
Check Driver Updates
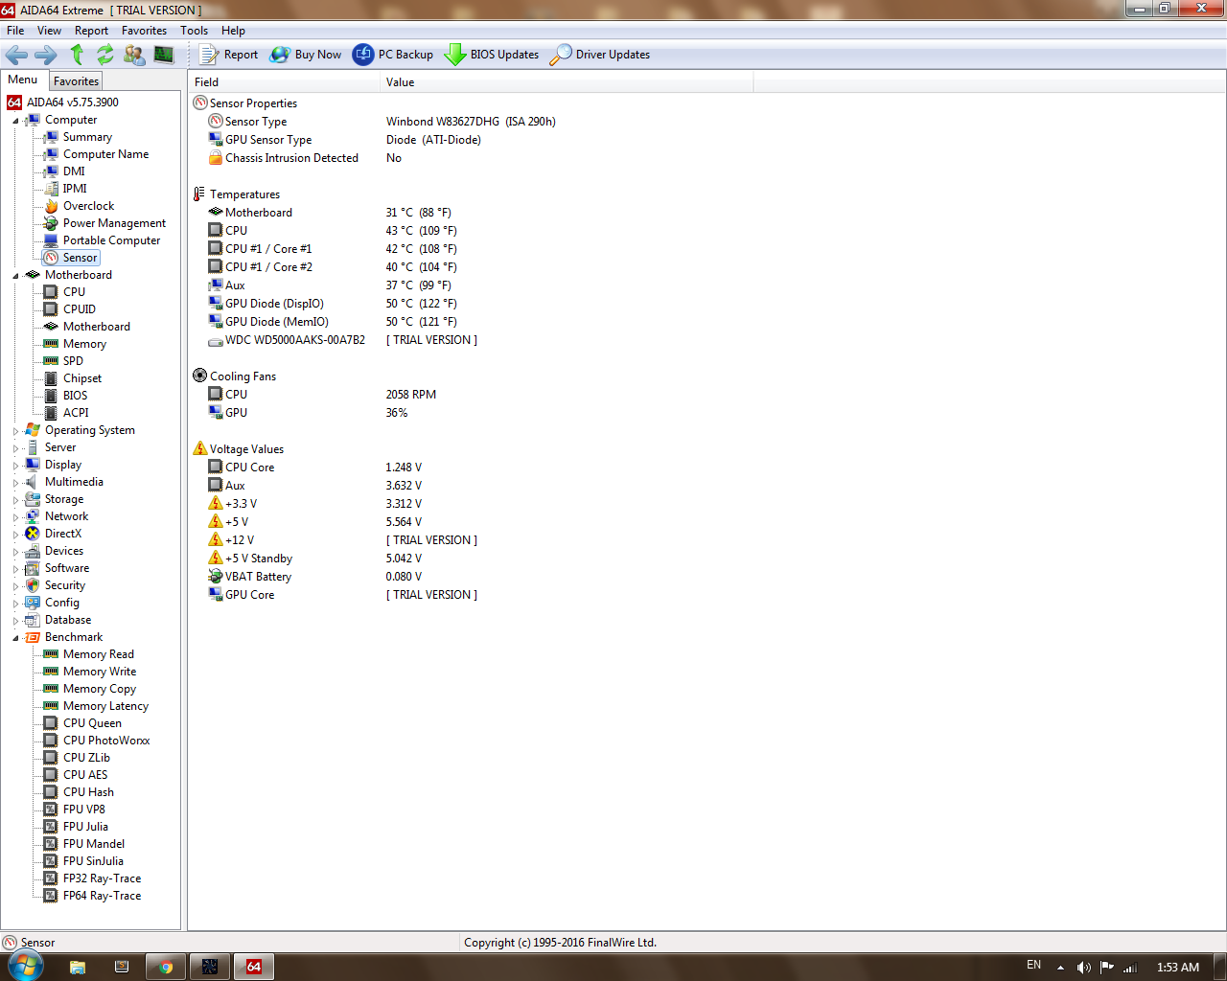point(600,55)
